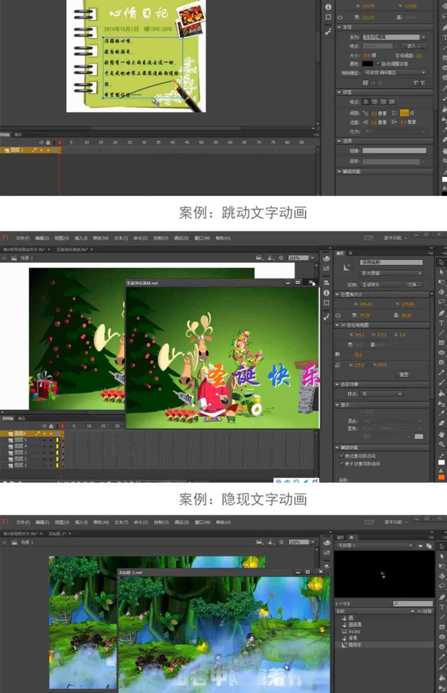Image resolution: width=447 pixels, height=693 pixels.
Task: Open the Transform panel icon in Christmas window dock
Action: (x=327, y=303)
